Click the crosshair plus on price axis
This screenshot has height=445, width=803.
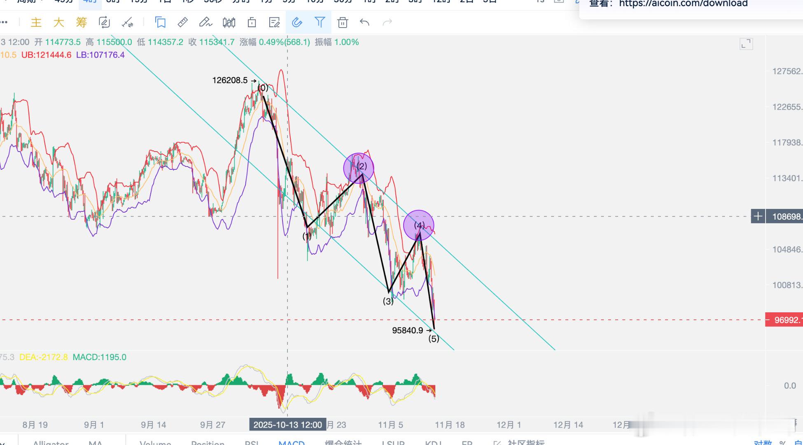[758, 216]
